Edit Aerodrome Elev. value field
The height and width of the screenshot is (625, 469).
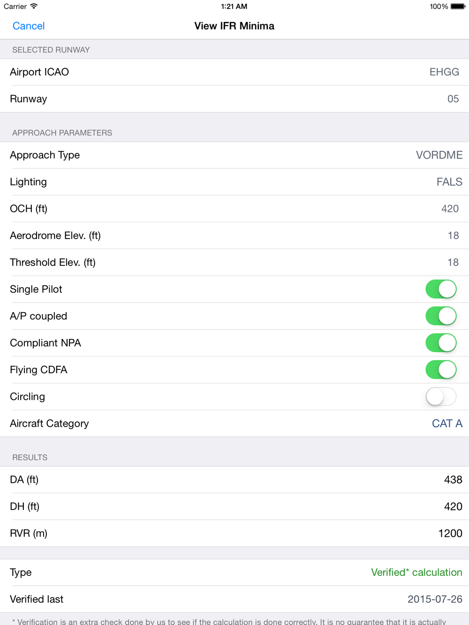453,235
